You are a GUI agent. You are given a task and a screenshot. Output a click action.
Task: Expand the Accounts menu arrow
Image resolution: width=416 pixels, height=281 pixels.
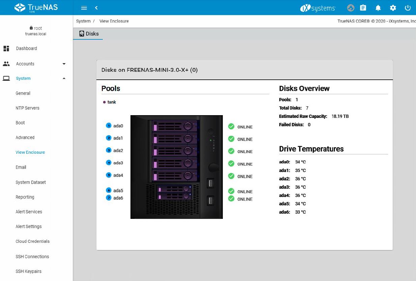coord(64,64)
